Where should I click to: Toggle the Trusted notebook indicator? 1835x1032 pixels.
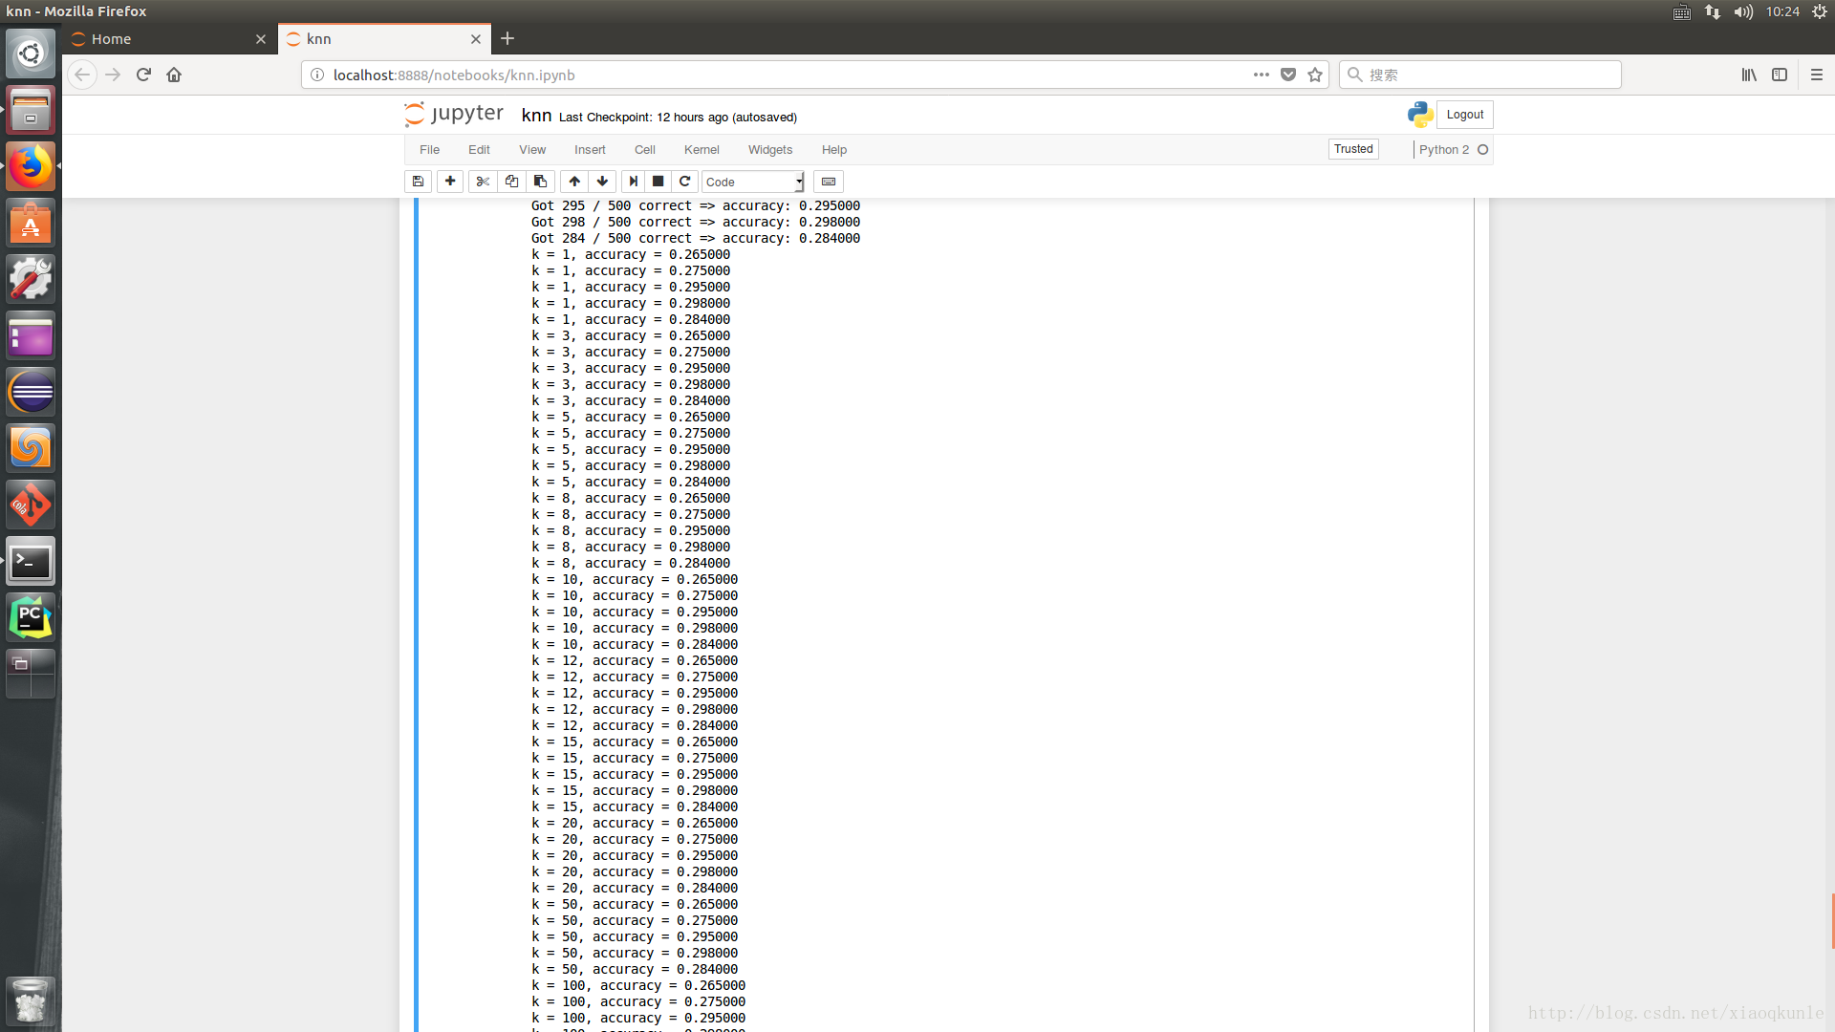click(x=1353, y=149)
